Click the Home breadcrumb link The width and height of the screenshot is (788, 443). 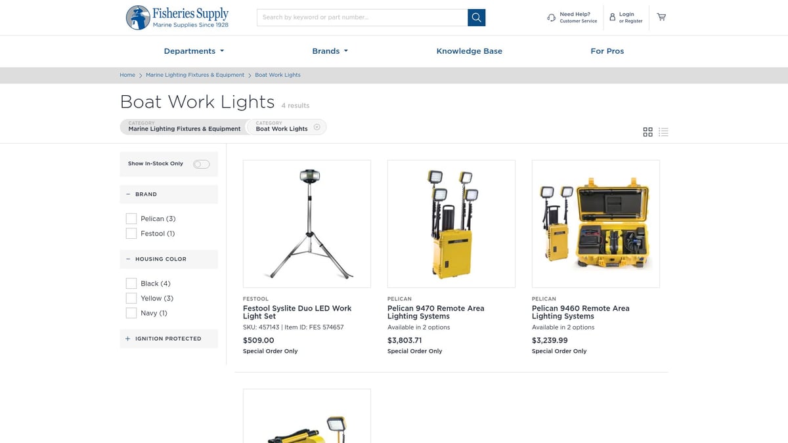(127, 75)
